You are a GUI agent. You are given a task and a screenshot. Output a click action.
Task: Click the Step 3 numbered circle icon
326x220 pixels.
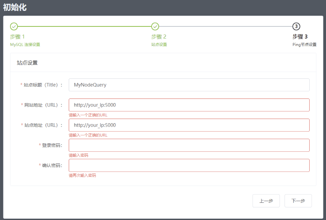pyautogui.click(x=296, y=26)
